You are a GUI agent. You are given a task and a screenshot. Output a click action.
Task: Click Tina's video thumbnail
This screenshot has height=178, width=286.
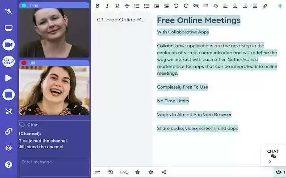pos(54,33)
